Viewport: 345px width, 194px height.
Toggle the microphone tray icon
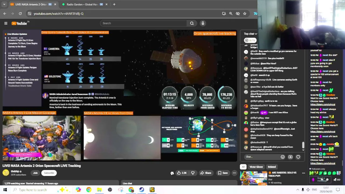(303, 190)
